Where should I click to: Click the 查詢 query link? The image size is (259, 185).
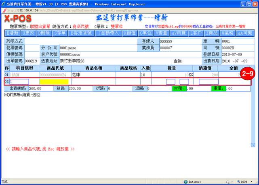(177, 61)
